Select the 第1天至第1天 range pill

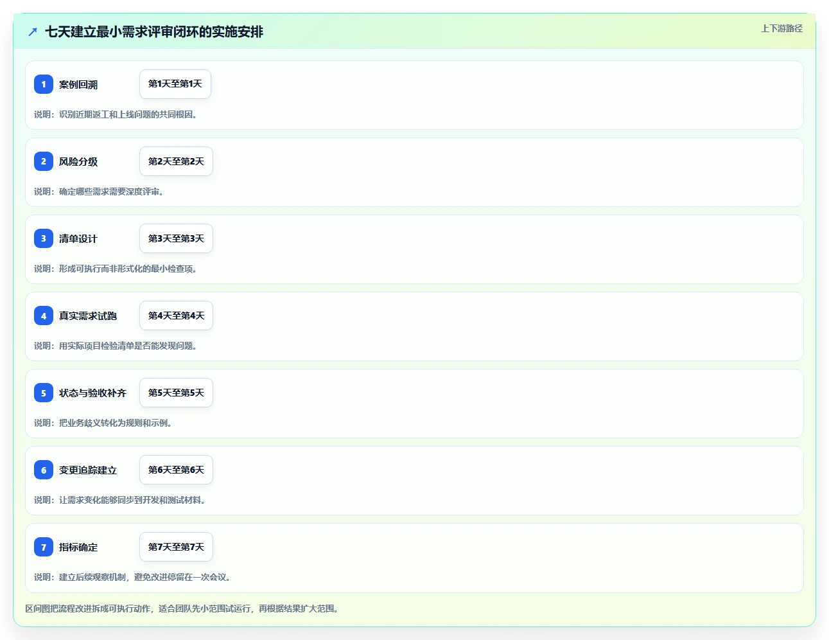pos(175,84)
